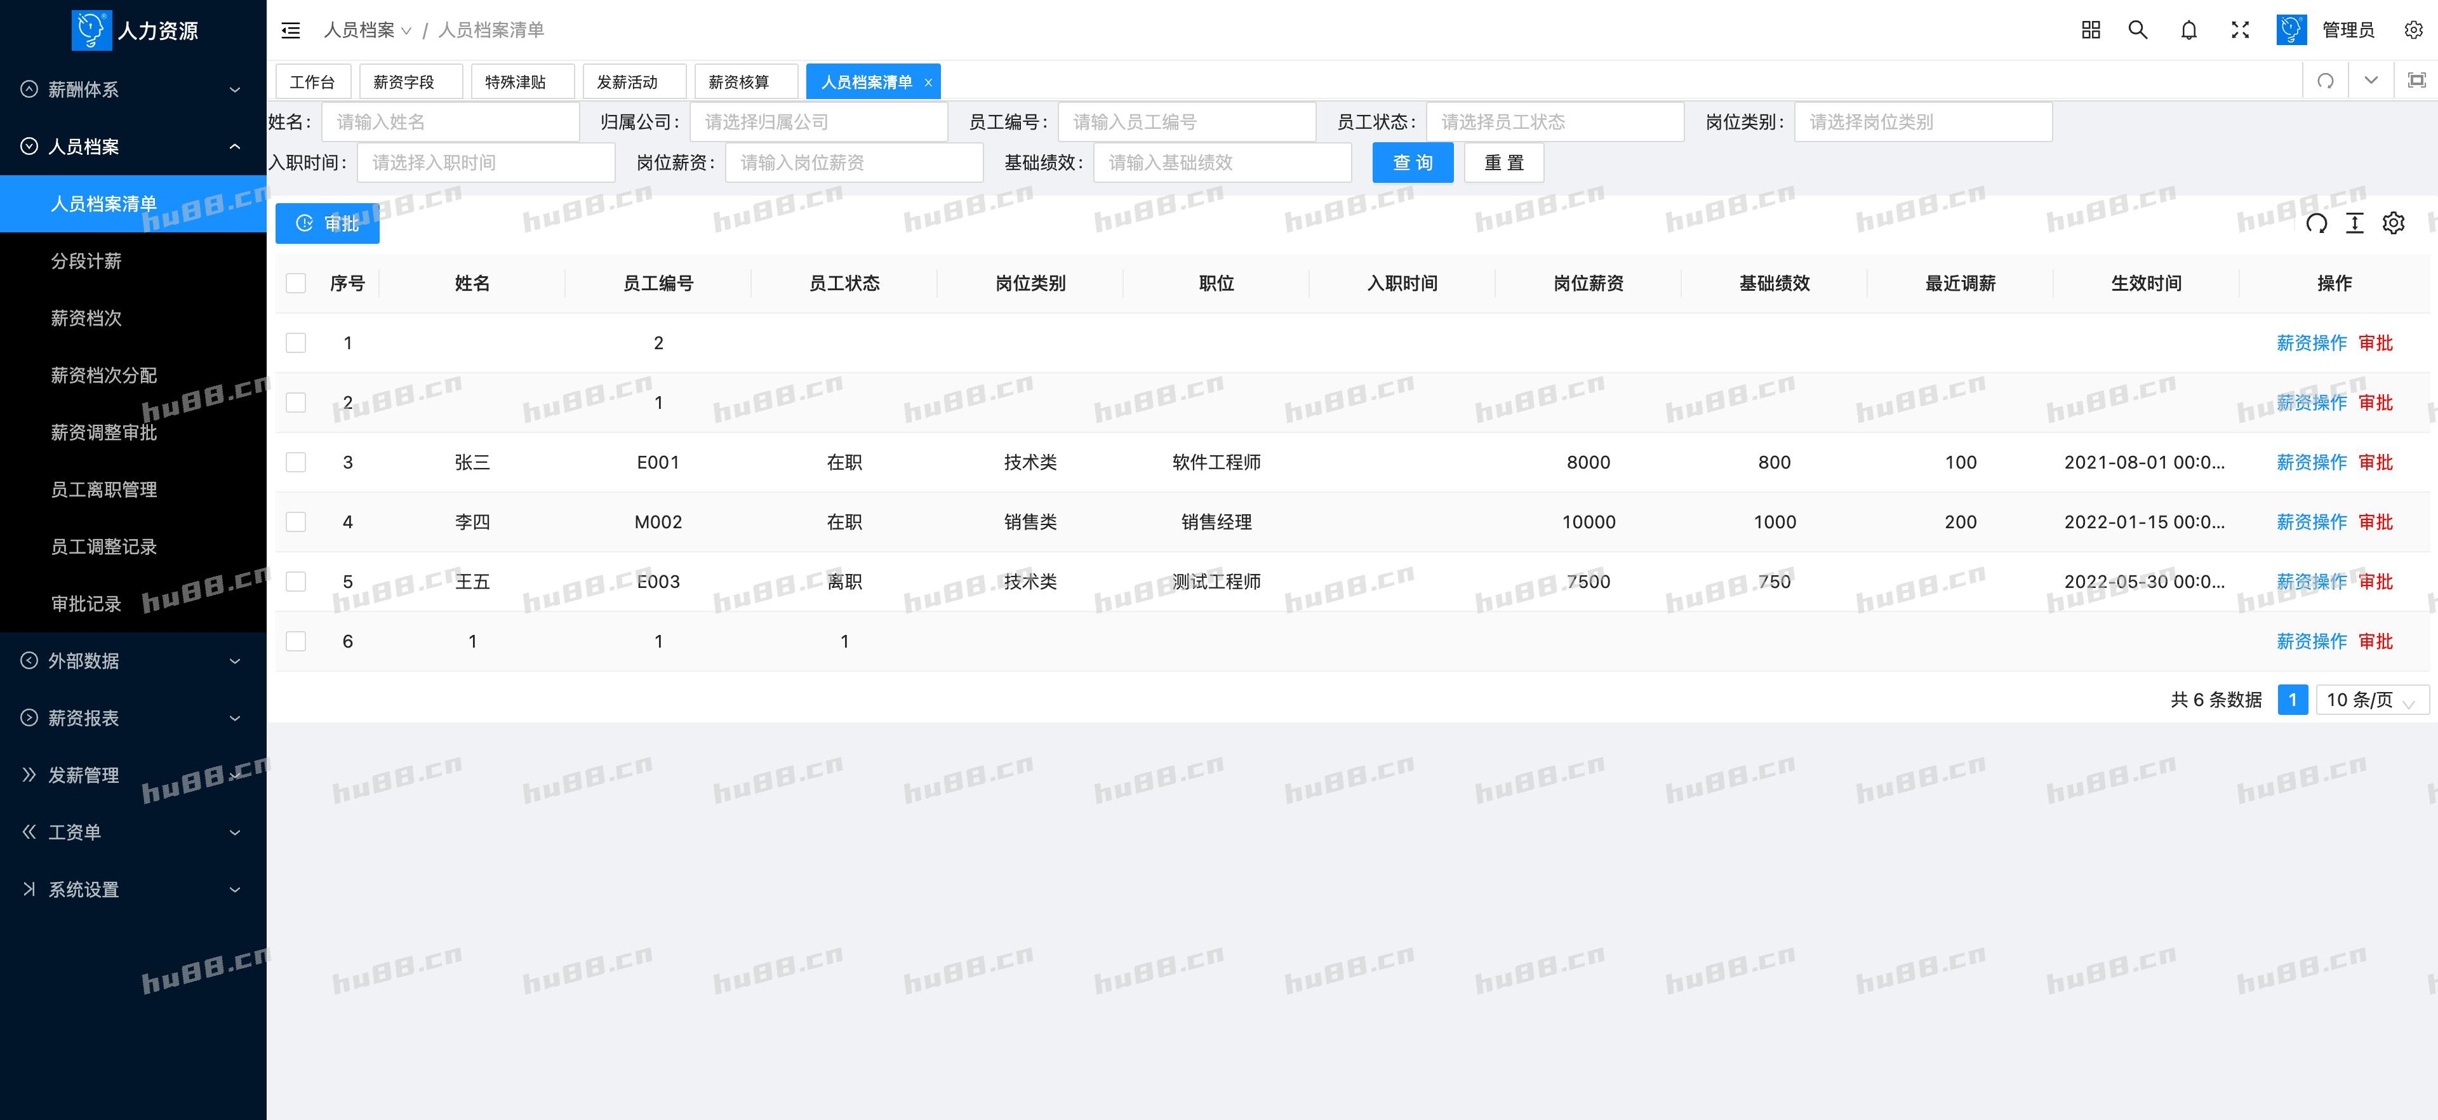Open 分段计薪 in sidebar

[133, 262]
